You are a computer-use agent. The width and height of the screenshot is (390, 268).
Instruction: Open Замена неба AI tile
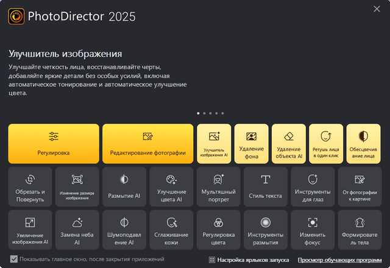(x=77, y=229)
